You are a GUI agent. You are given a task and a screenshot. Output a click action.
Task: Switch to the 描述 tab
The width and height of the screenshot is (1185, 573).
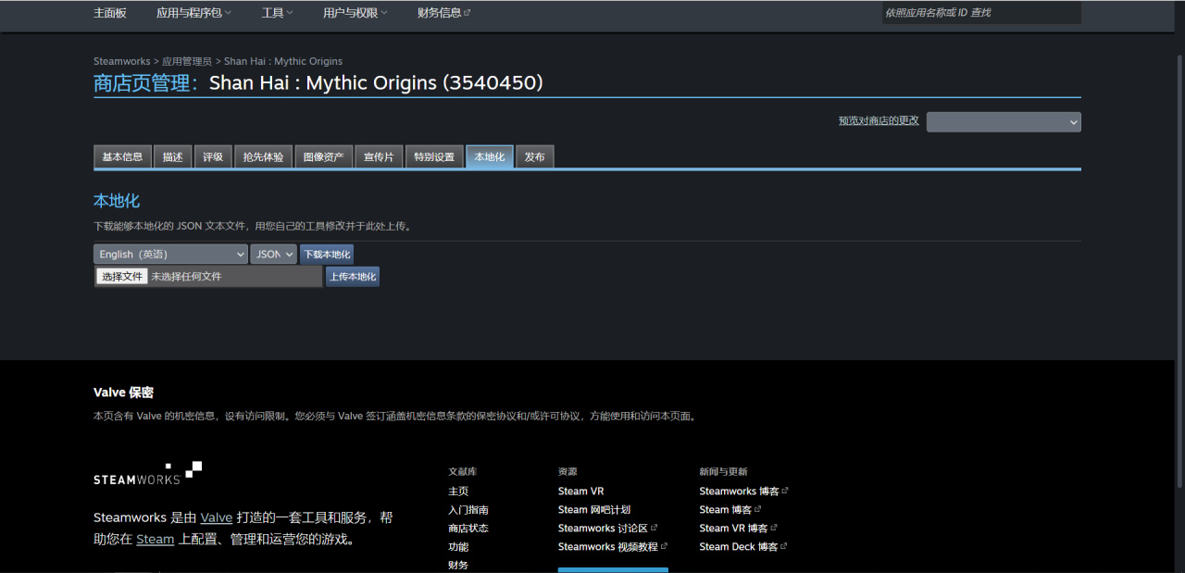tap(173, 157)
